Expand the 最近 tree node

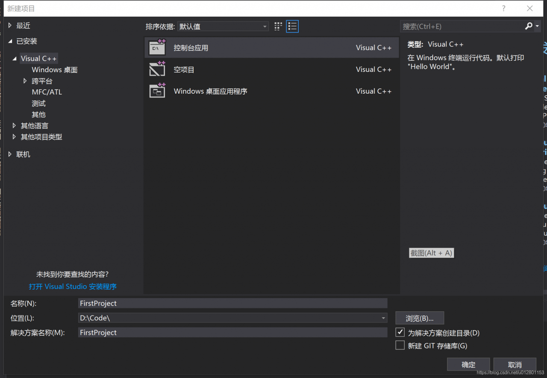[x=10, y=26]
